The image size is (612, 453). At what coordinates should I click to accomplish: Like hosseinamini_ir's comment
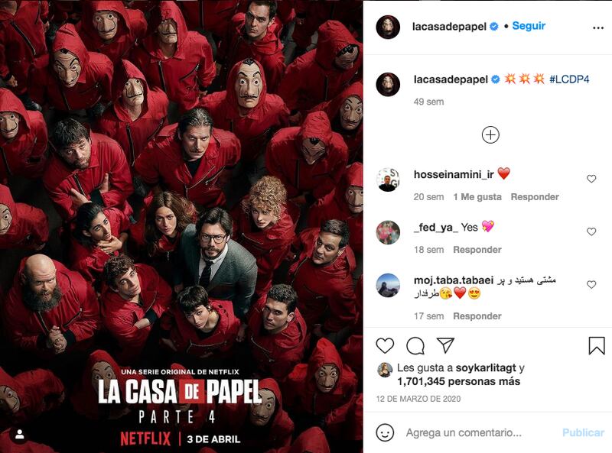(591, 179)
